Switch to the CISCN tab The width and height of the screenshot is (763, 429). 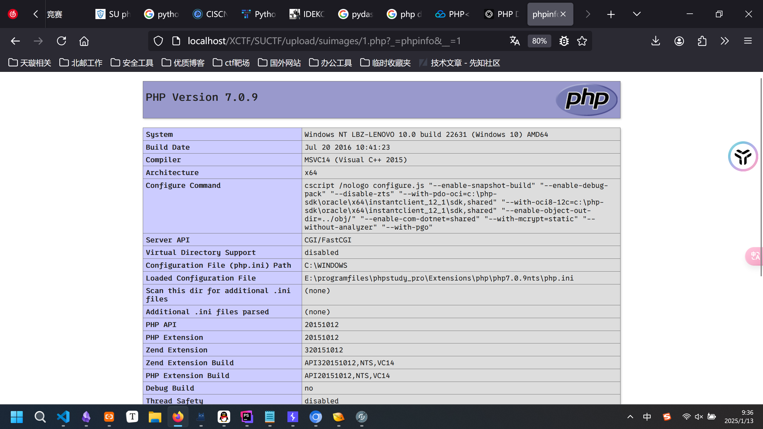[210, 14]
